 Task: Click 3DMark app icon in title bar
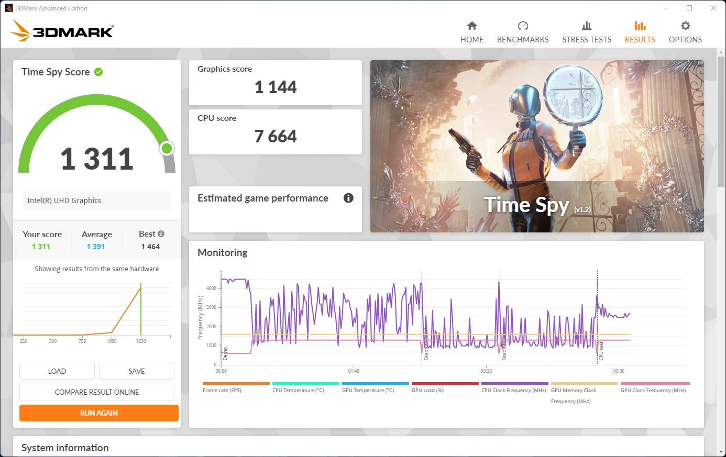point(9,8)
